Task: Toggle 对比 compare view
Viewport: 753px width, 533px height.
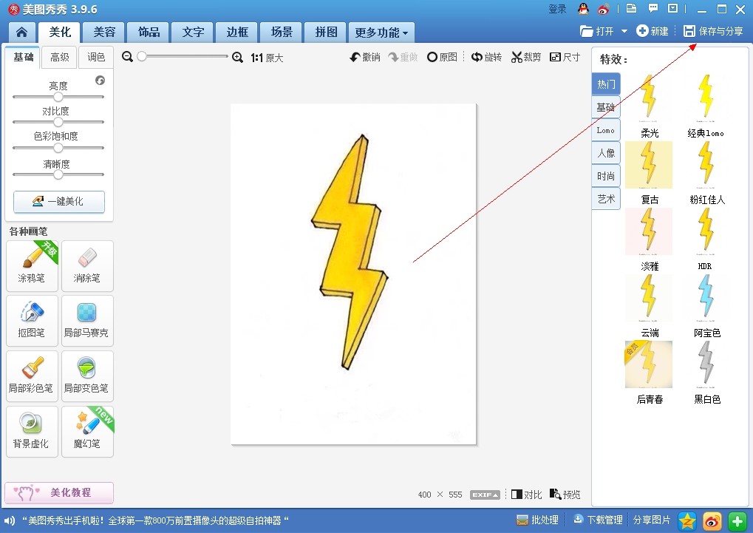Action: click(x=526, y=495)
